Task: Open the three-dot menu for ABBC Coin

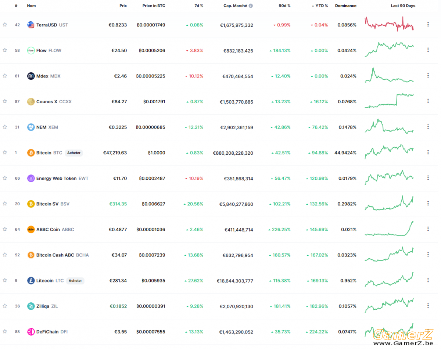Action: pos(428,229)
